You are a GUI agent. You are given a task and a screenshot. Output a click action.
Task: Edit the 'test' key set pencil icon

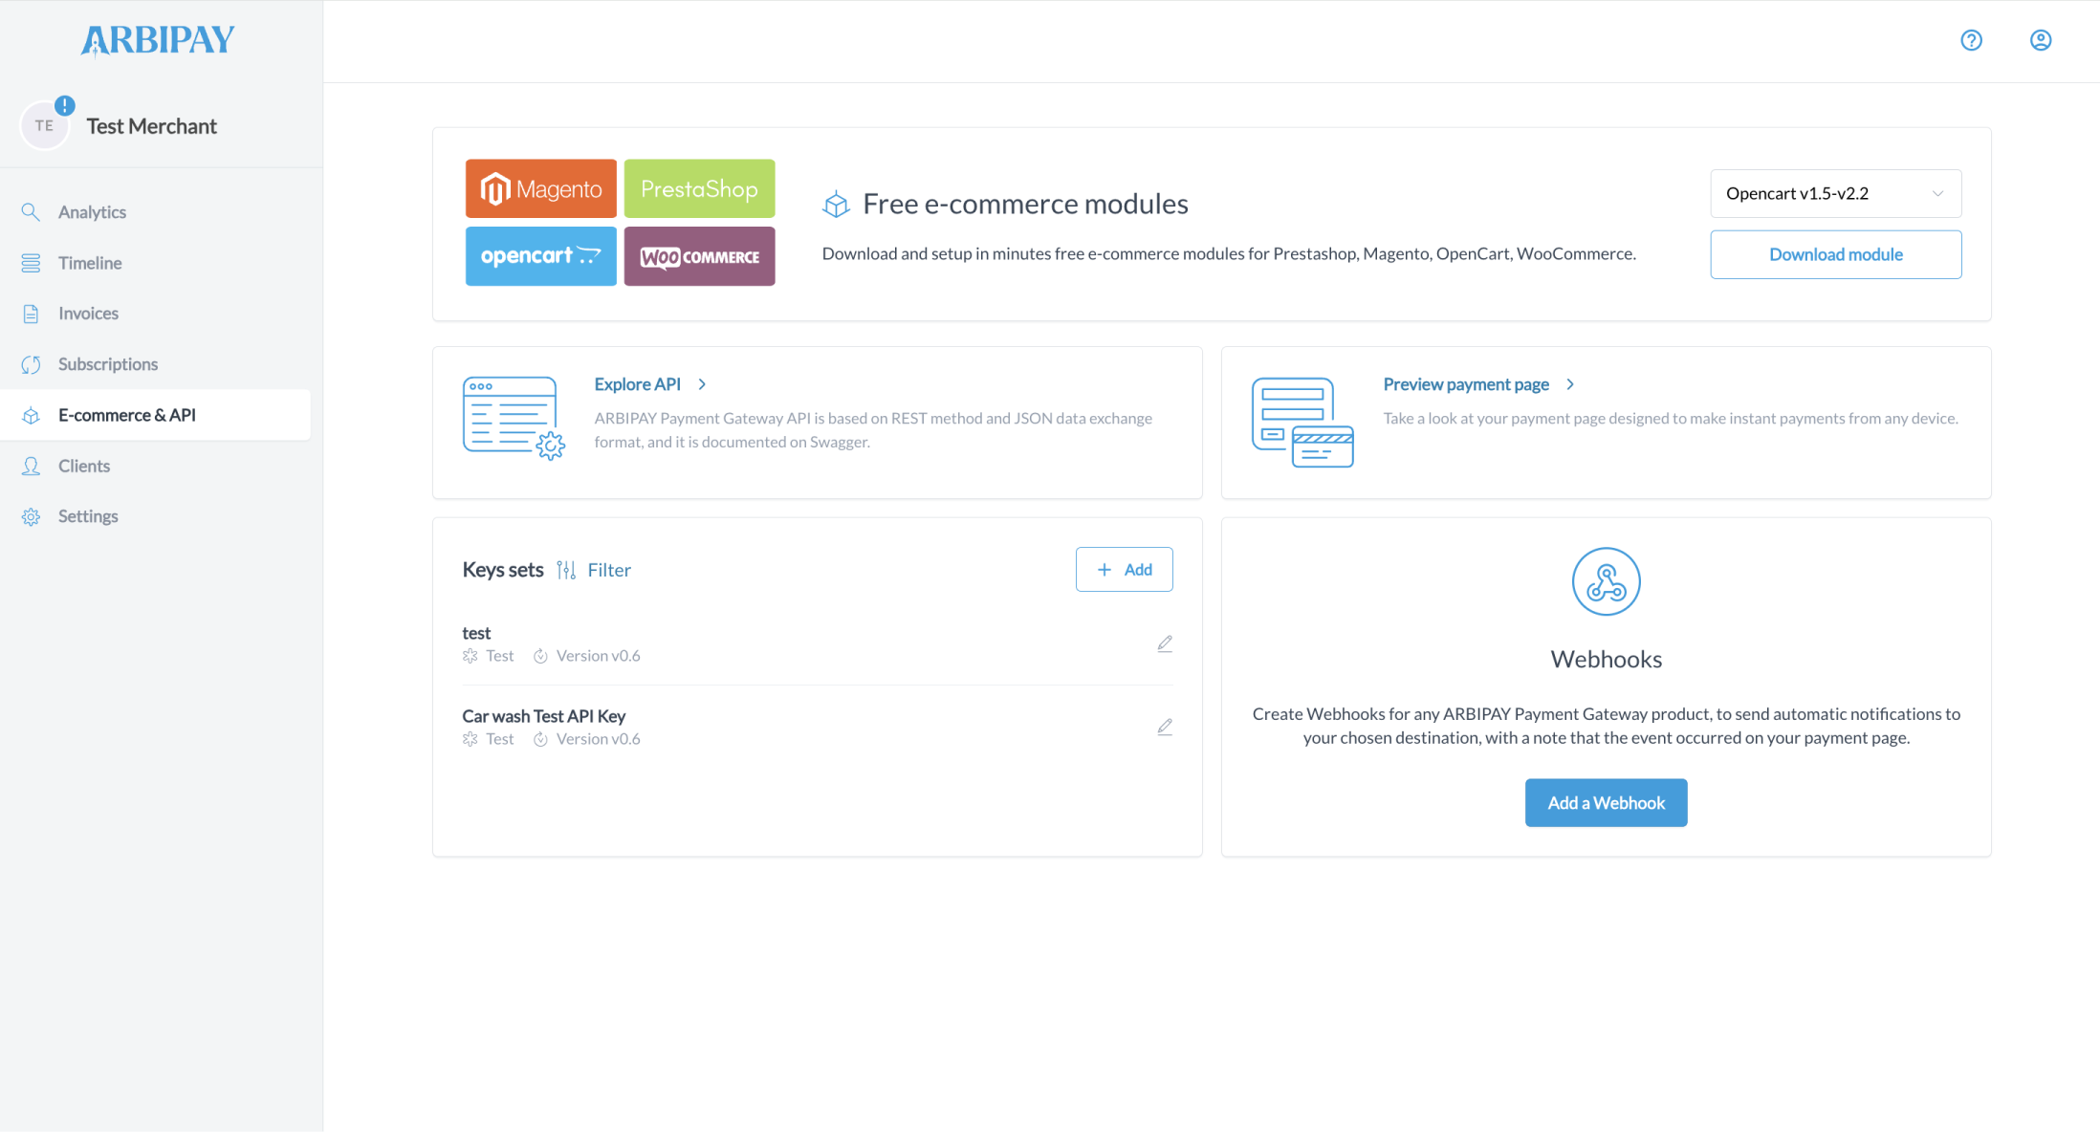[1164, 643]
